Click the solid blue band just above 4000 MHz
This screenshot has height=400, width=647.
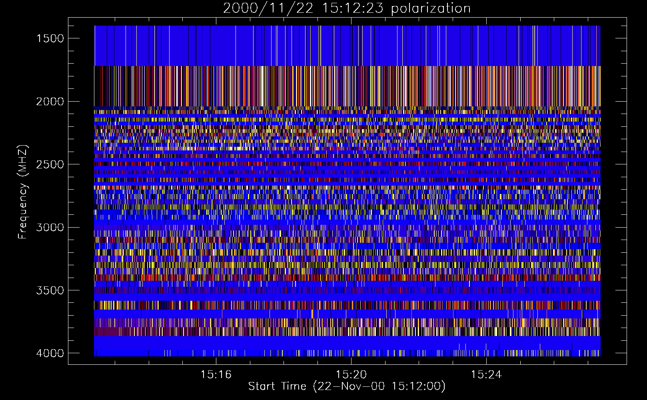coord(347,343)
